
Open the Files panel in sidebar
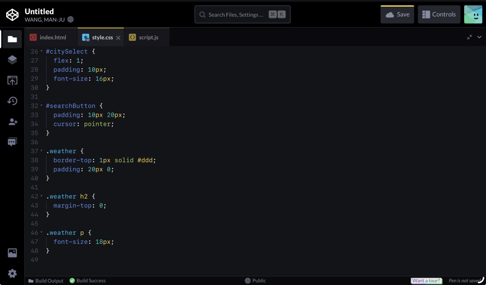click(x=12, y=39)
